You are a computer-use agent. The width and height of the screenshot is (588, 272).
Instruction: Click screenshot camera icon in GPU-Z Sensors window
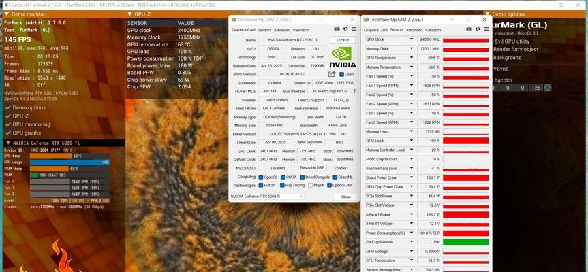click(x=469, y=29)
